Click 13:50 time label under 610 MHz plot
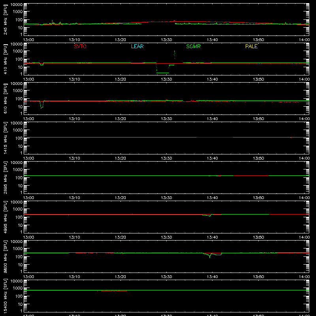The image size is (316, 316). pyautogui.click(x=258, y=119)
